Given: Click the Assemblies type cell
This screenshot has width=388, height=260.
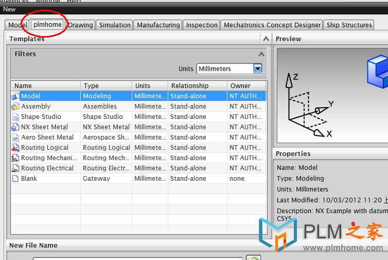Looking at the screenshot, I should [106, 107].
